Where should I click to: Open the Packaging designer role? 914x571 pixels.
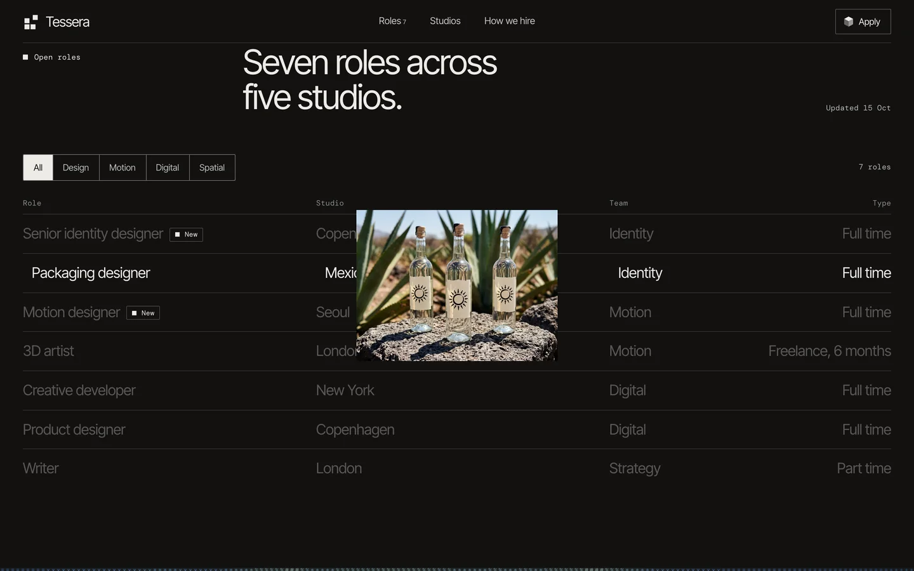click(457, 273)
